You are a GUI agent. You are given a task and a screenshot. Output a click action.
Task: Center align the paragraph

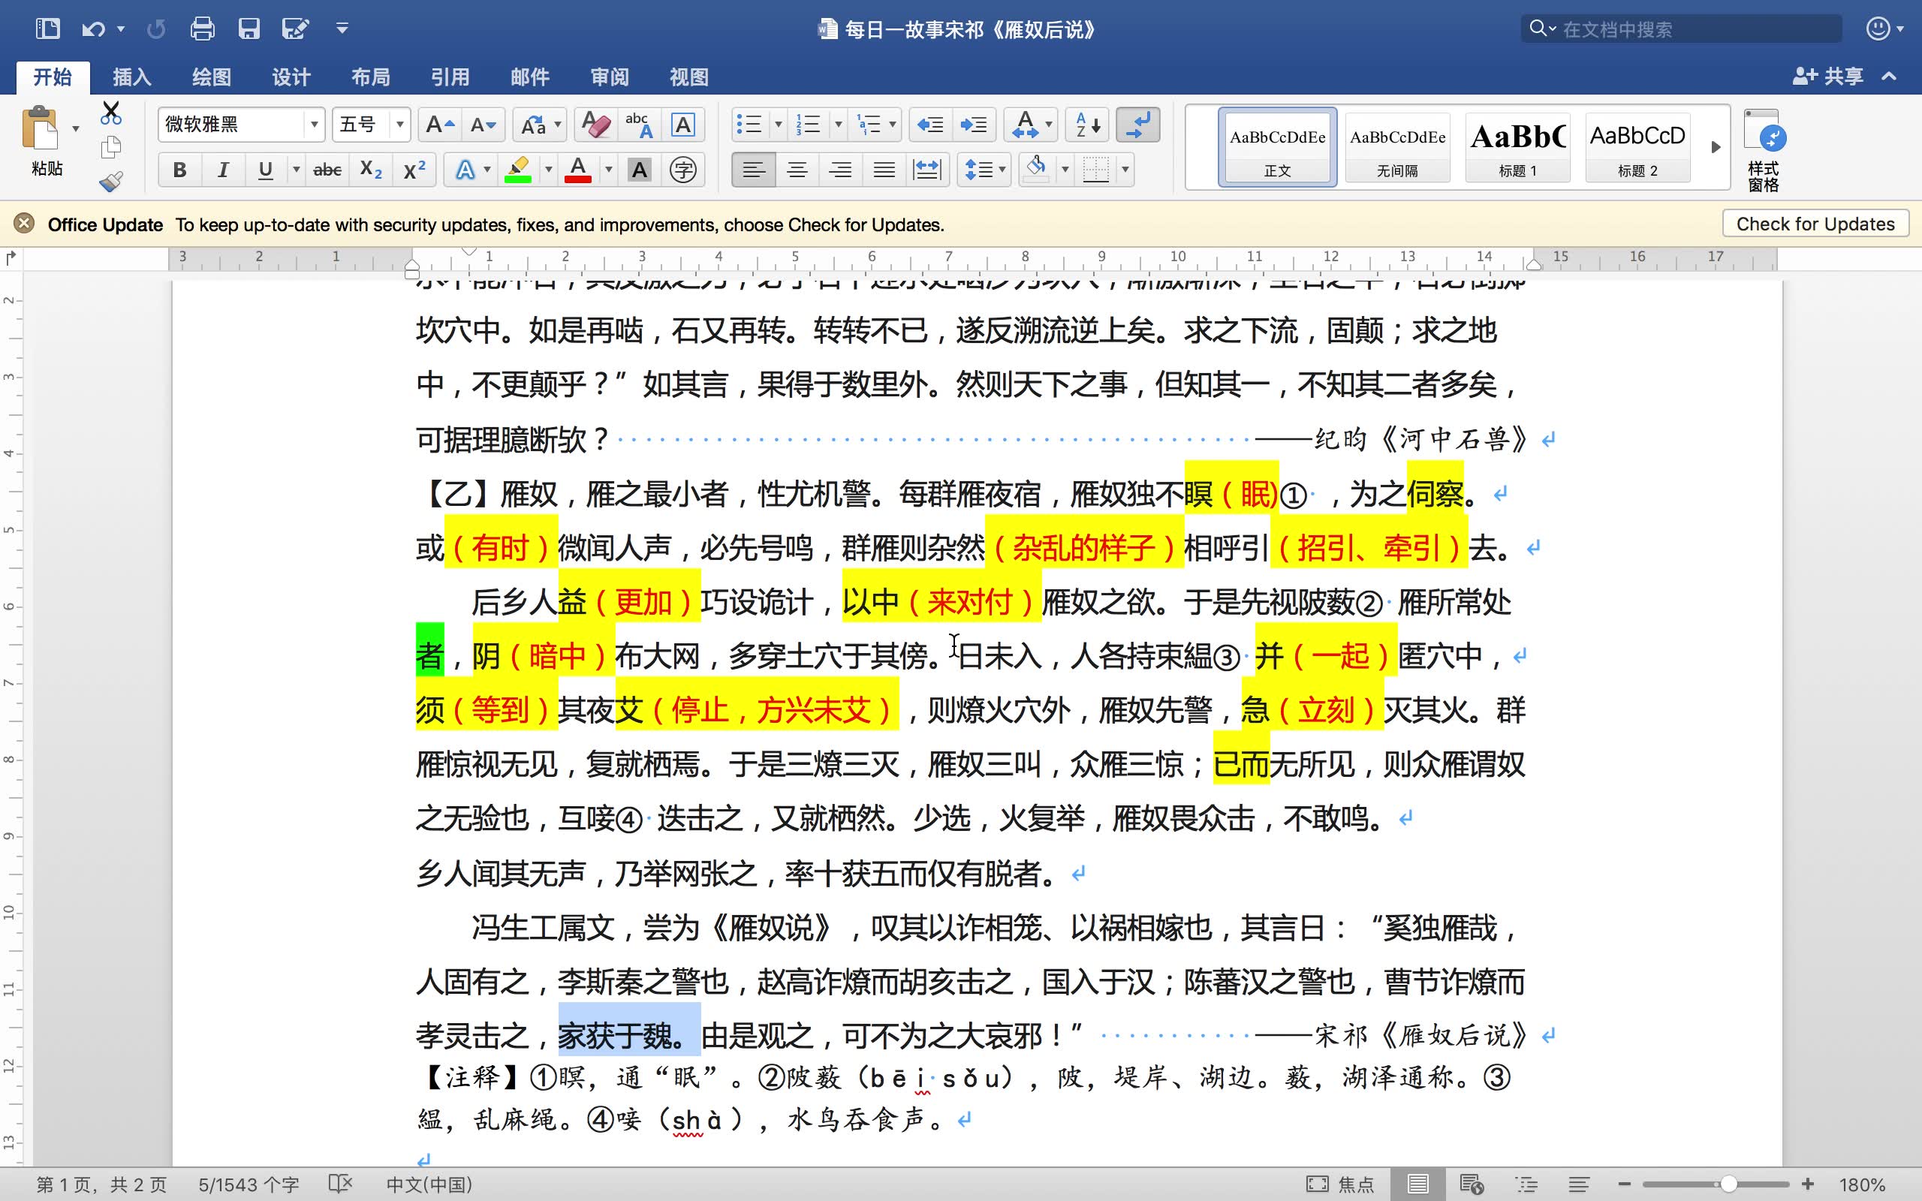(797, 169)
